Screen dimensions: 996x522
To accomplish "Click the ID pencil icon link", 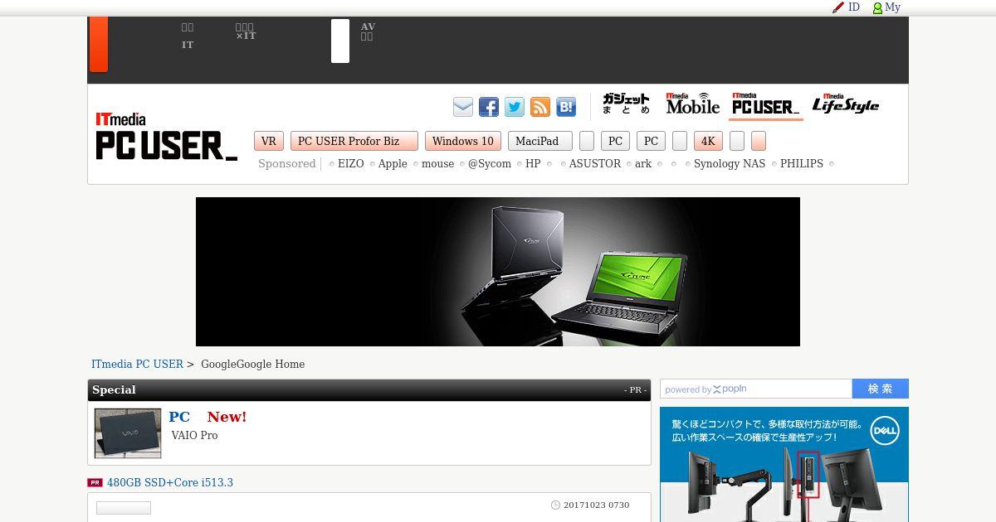I will coord(846,7).
